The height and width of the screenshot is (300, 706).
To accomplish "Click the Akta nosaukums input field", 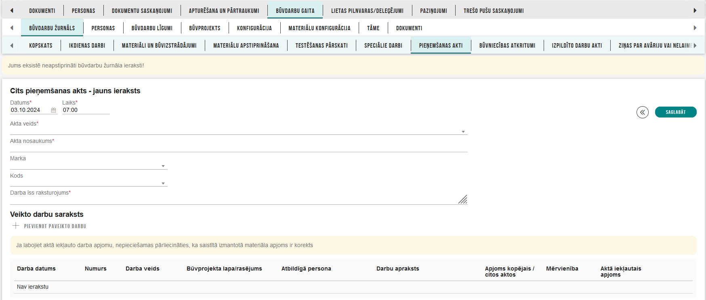I will click(x=239, y=148).
